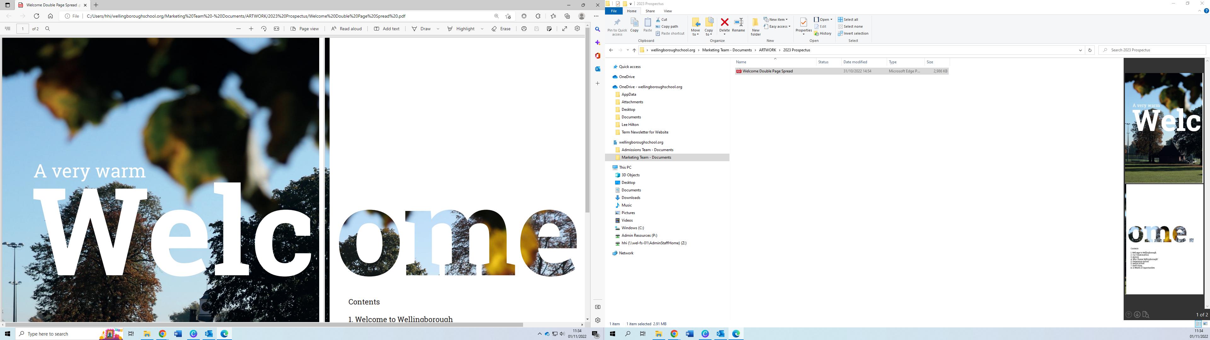
Task: Click the Rotate icon in PDF toolbar
Action: click(263, 29)
